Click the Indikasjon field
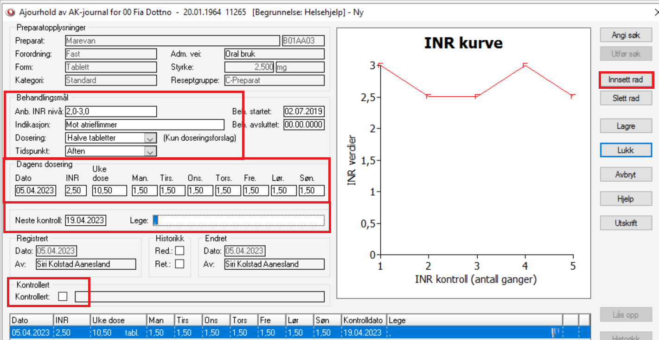This screenshot has width=659, height=340. (x=145, y=124)
